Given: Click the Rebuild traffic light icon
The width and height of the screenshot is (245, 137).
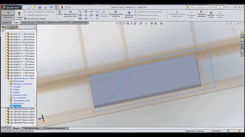Looking at the screenshot, I should coord(62,7).
